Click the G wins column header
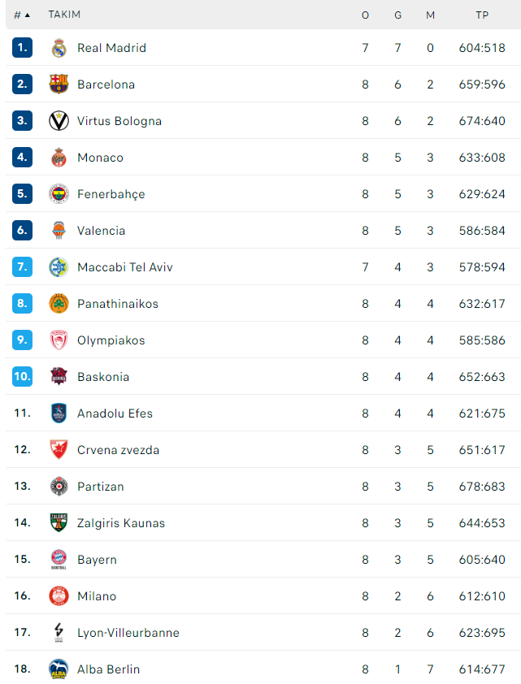Image resolution: width=521 pixels, height=684 pixels. point(397,15)
